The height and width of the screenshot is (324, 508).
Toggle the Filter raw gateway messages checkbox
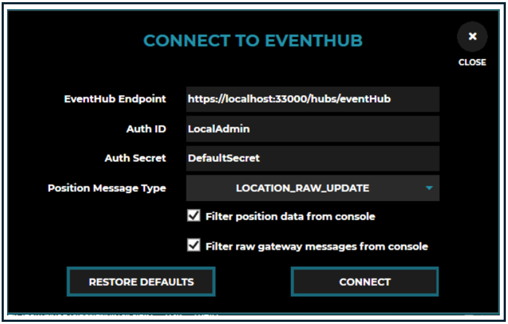pyautogui.click(x=193, y=246)
